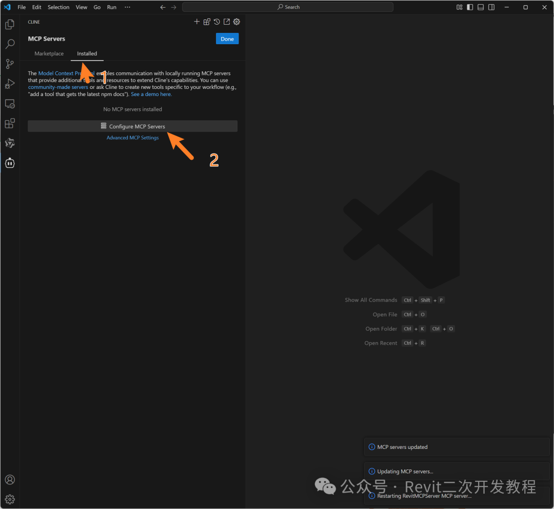Open Cline task history icon
The height and width of the screenshot is (509, 554).
point(216,22)
